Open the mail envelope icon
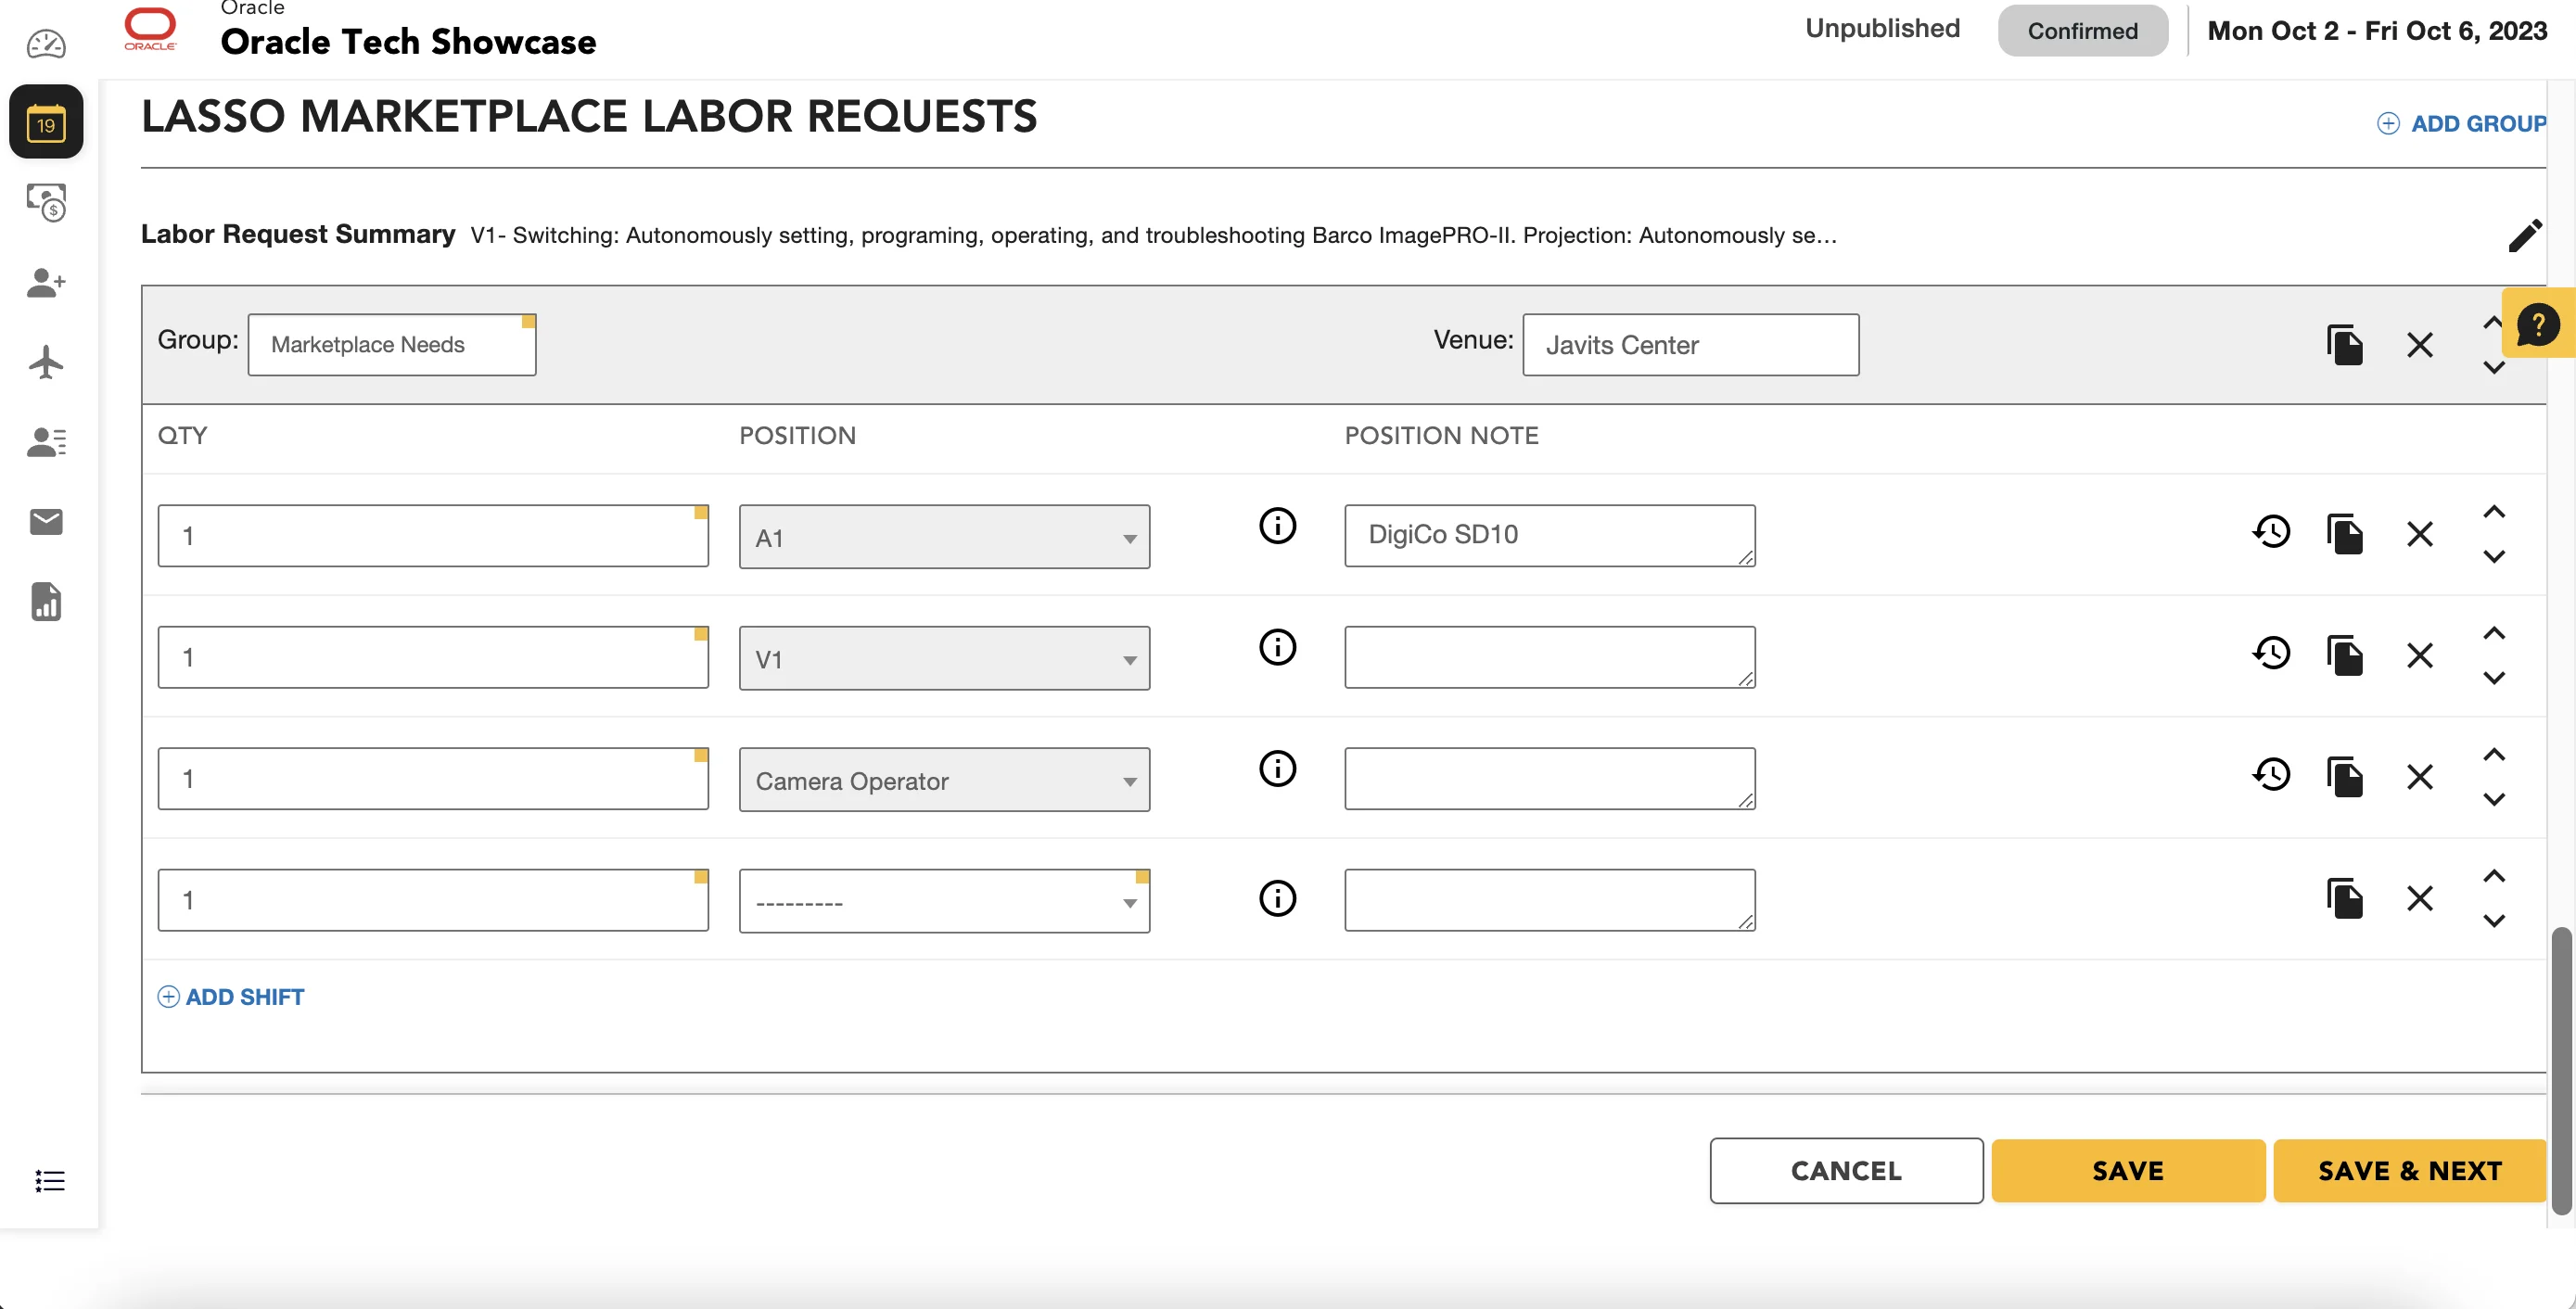Viewport: 2576px width, 1309px height. 46,522
